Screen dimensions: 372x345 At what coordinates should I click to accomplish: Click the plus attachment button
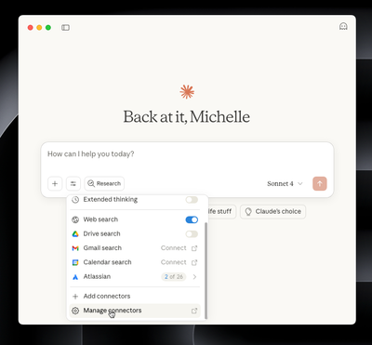pos(55,183)
